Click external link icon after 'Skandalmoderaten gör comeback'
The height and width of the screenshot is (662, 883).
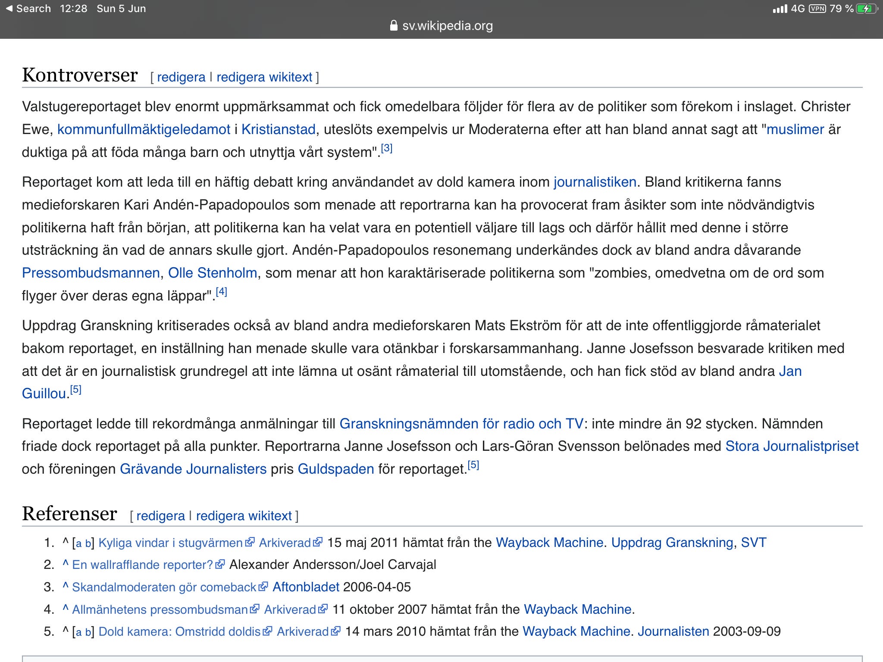tap(263, 587)
